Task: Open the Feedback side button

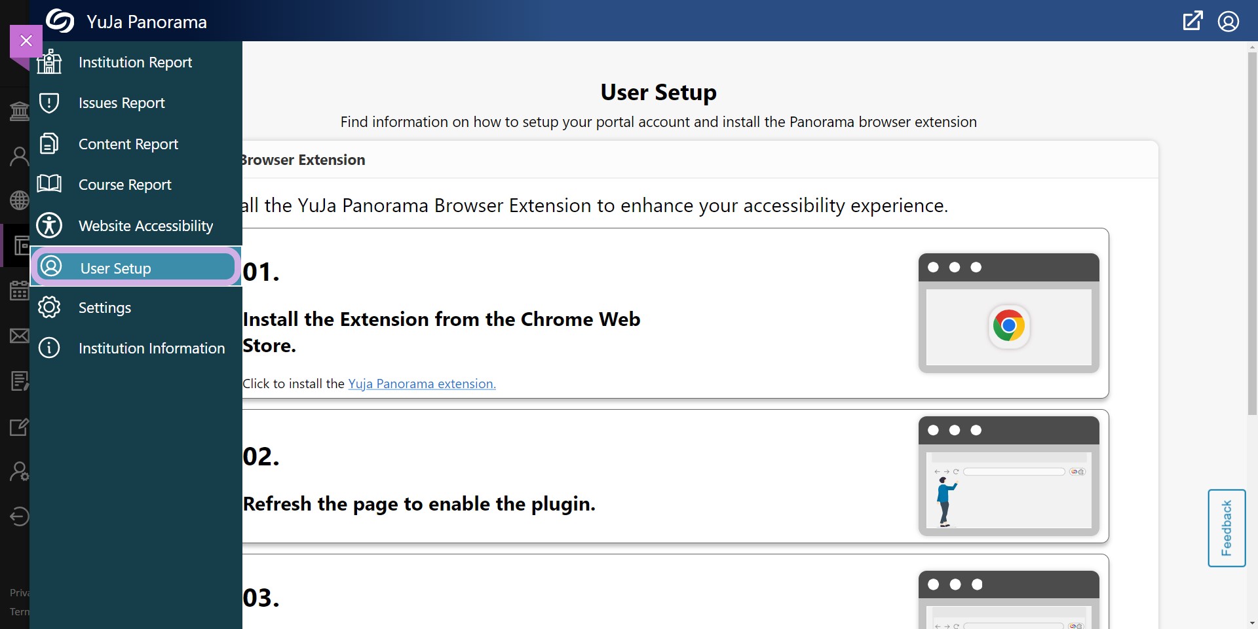Action: point(1226,528)
